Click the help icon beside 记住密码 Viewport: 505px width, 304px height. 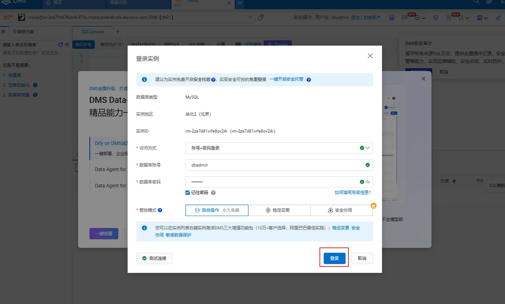click(213, 193)
